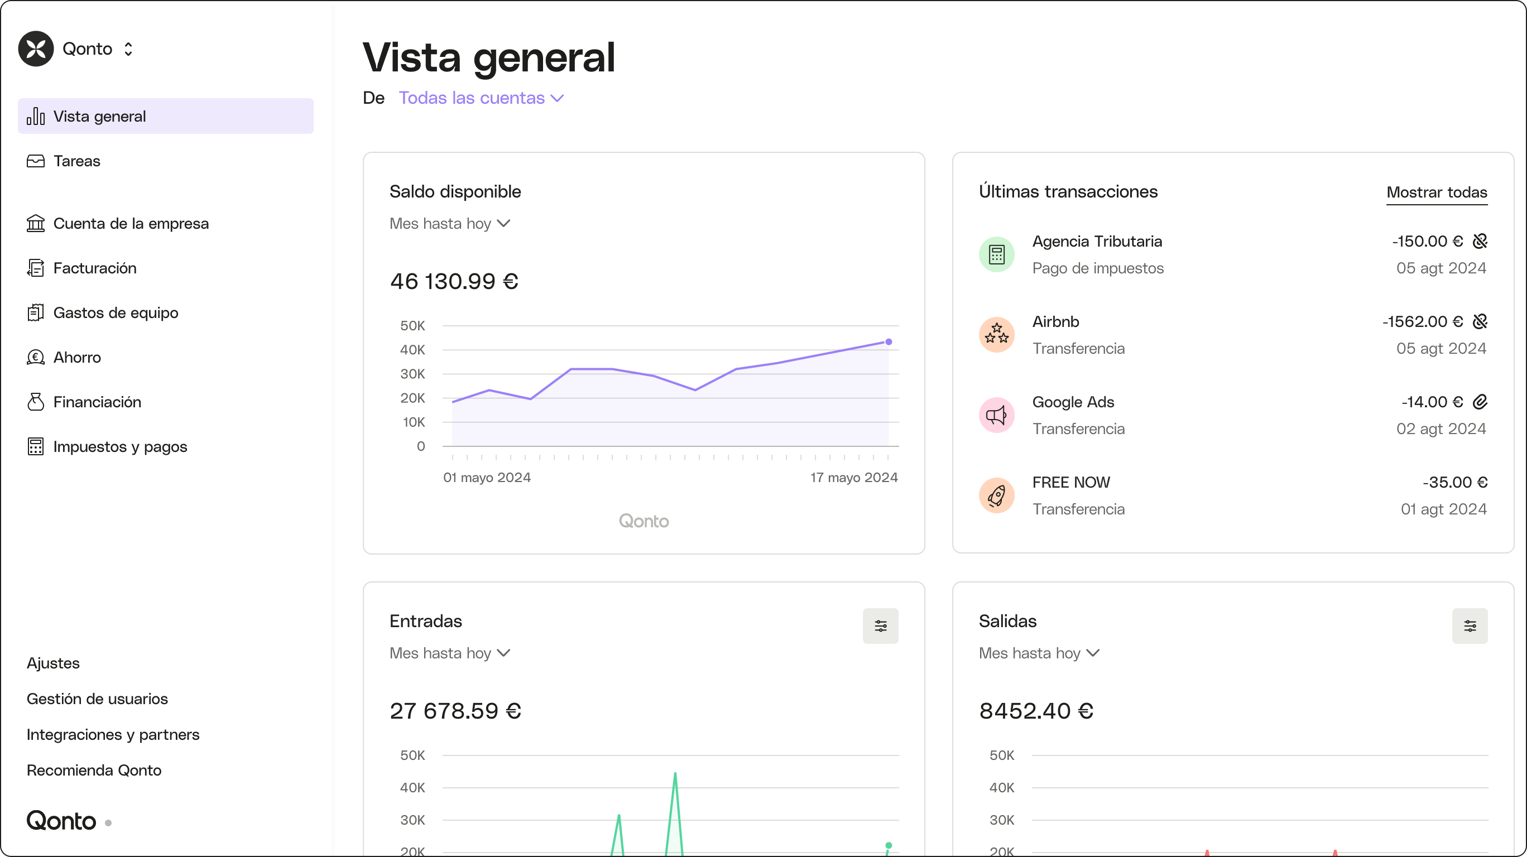This screenshot has width=1527, height=857.
Task: Click the Impuestos y pagos calculator icon
Action: [36, 446]
